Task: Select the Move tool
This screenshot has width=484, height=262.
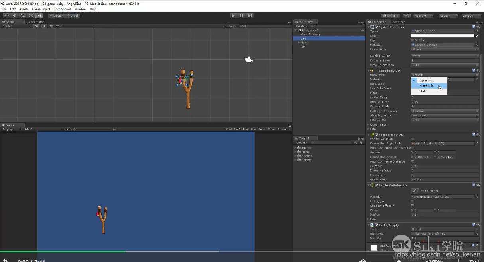Action: (14, 16)
